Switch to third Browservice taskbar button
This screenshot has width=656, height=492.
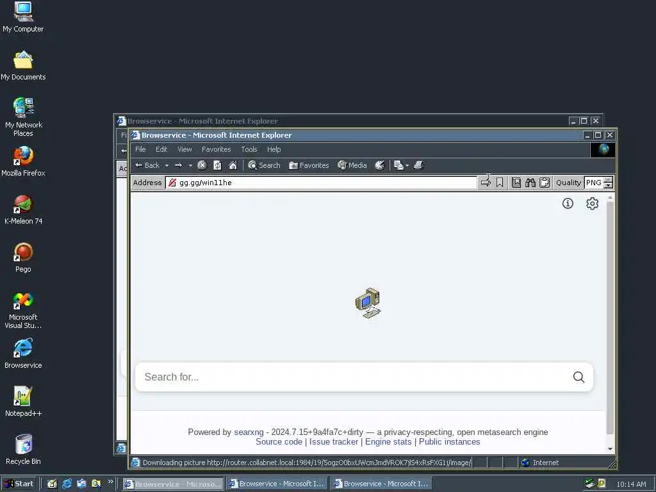[x=381, y=484]
